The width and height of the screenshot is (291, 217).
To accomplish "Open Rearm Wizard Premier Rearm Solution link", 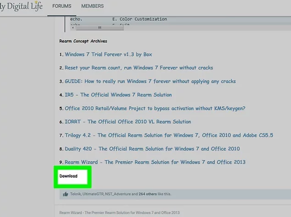I will 155,162.
